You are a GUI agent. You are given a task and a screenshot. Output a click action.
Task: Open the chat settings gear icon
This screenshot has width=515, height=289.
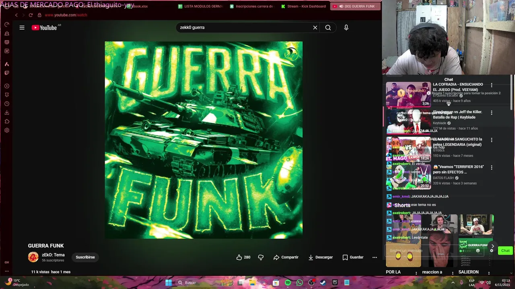(492, 251)
